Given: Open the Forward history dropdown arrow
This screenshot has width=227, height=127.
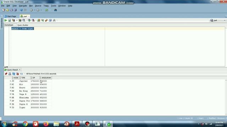Looking at the screenshot, I should (41, 10).
